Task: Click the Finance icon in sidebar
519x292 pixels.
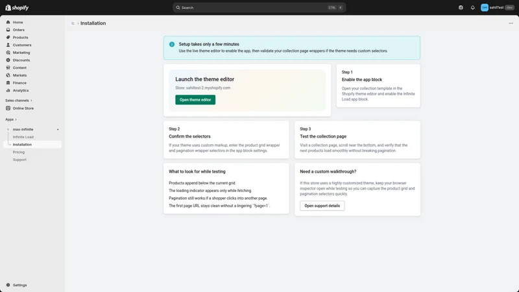Action: click(x=8, y=83)
